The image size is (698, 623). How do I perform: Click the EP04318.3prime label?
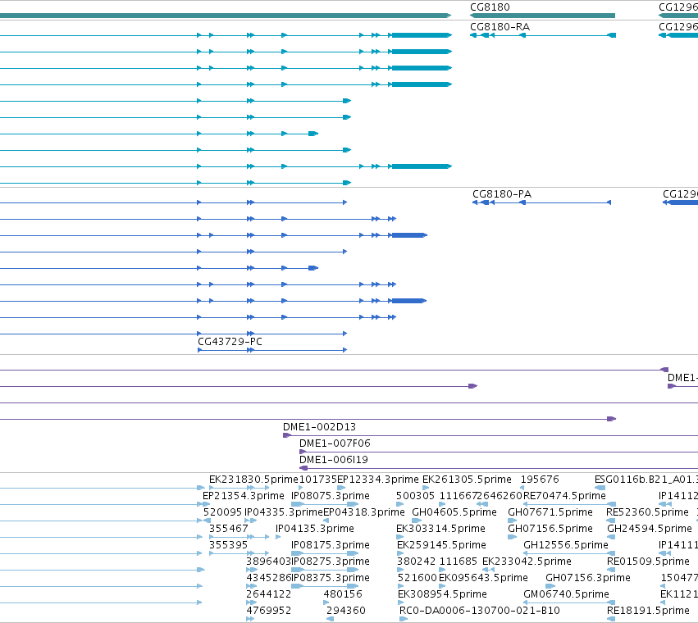click(363, 512)
